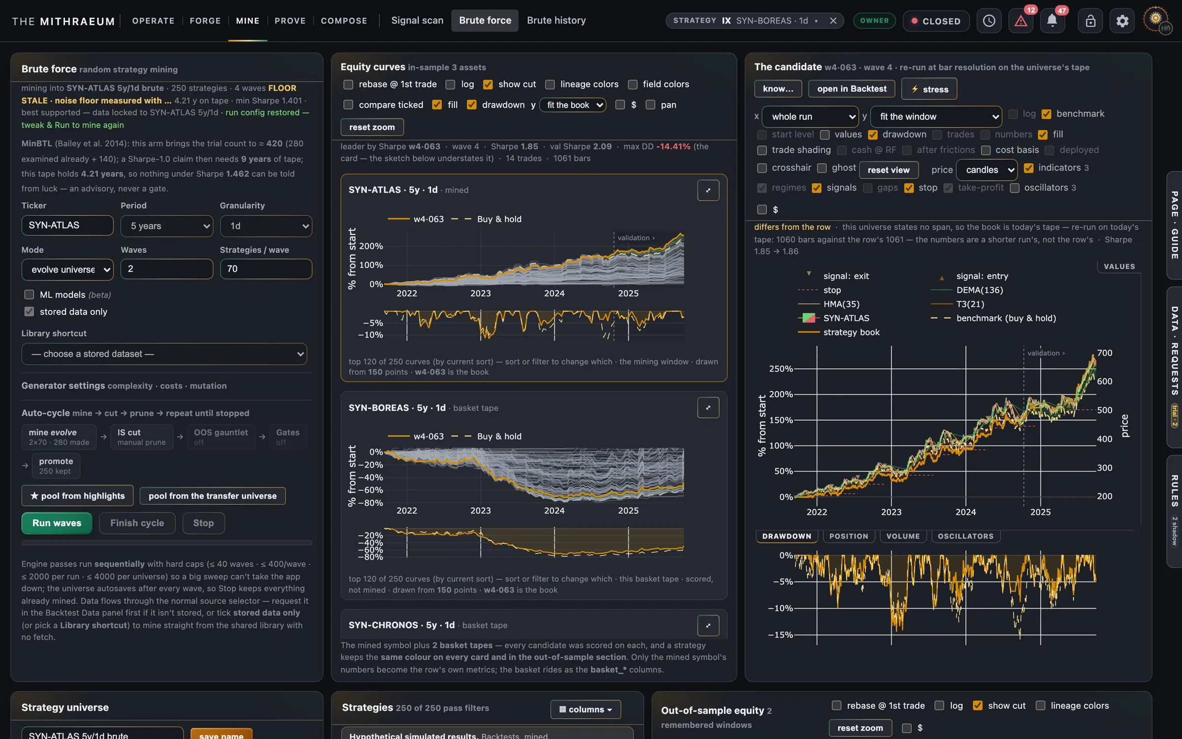Click pool from the transfer universe
Viewport: 1182px width, 739px height.
pos(212,496)
